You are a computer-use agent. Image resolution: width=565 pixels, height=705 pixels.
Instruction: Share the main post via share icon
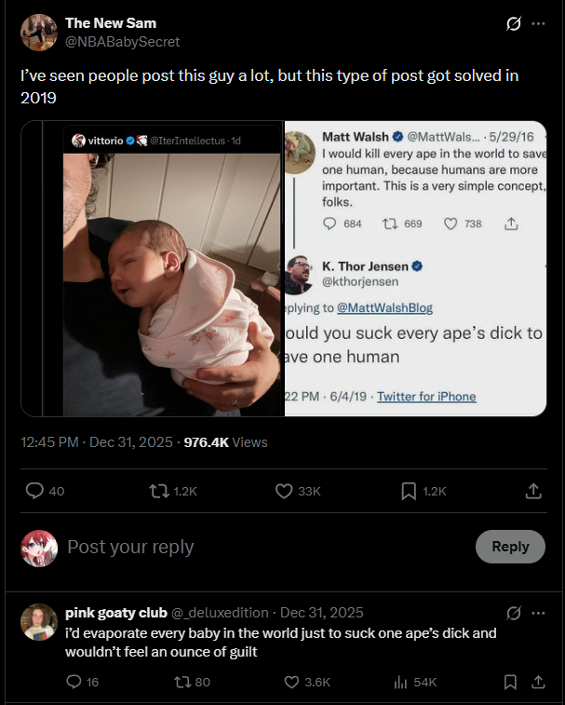[533, 491]
